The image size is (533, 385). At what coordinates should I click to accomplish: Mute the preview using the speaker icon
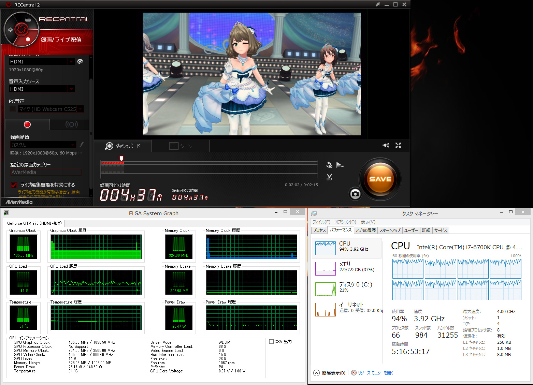[386, 145]
